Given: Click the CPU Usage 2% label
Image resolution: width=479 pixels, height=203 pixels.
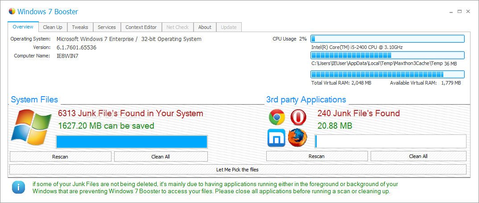Looking at the screenshot, I should [289, 39].
